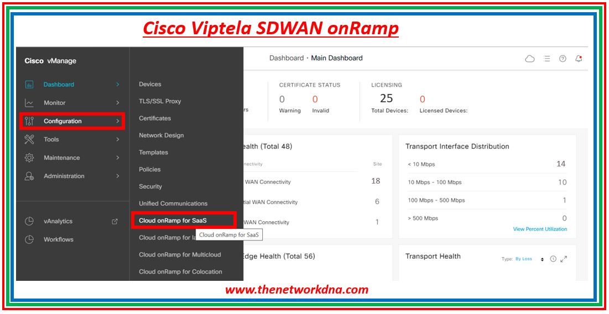Viewport: 609px width, 314px height.
Task: Open the cloud icon in top header
Action: coord(530,59)
